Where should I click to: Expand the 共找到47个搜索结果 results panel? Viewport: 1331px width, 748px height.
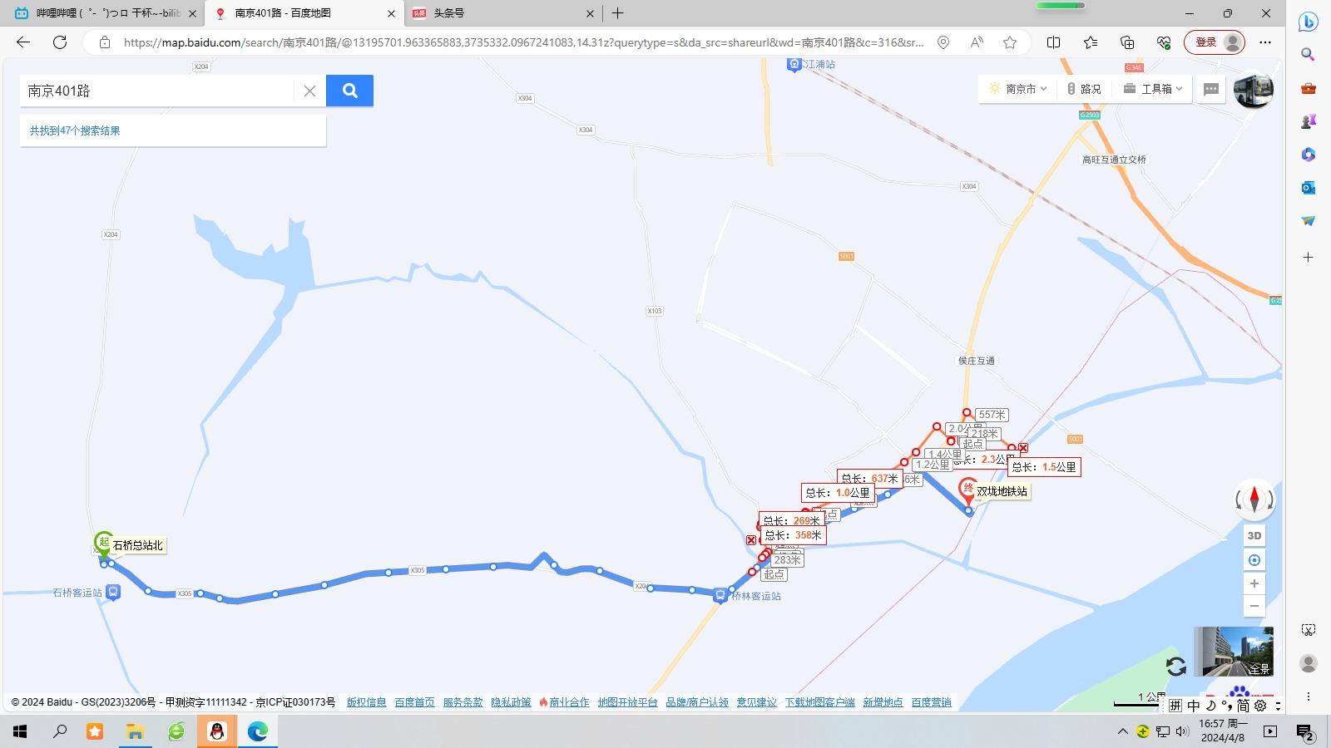pos(75,130)
